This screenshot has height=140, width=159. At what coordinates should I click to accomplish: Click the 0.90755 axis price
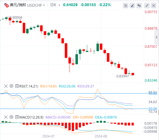[151, 12]
